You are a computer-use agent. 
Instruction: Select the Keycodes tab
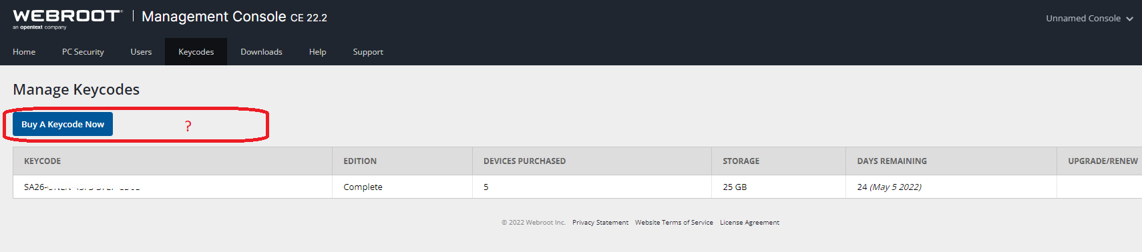coord(196,51)
